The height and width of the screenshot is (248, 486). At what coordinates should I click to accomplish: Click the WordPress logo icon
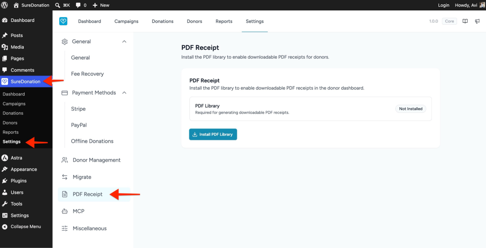tap(5, 5)
